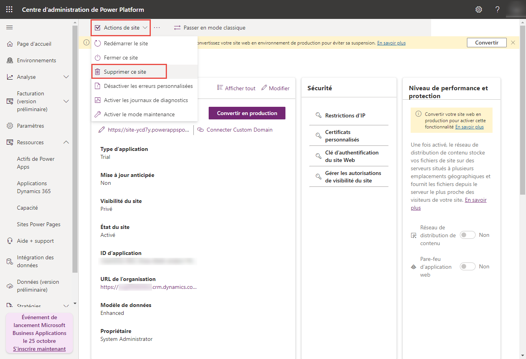The height and width of the screenshot is (359, 526).
Task: Open the En savoir plus banner link
Action: click(391, 43)
